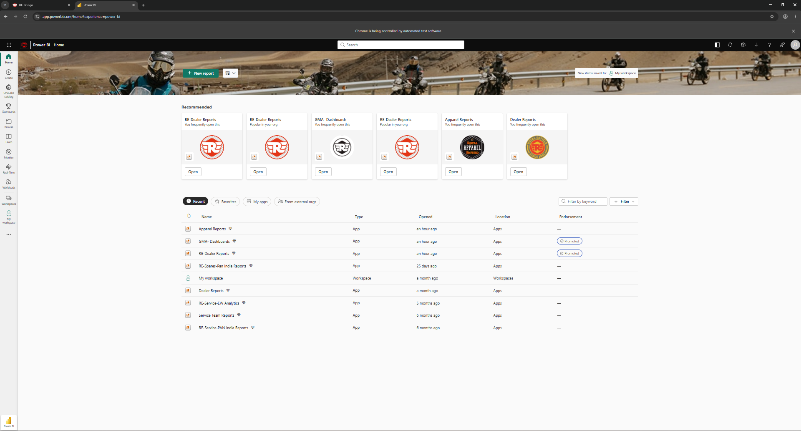Viewport: 801px width, 431px height.
Task: Click the Promoted badge on GMA- Dashboards row
Action: (569, 241)
